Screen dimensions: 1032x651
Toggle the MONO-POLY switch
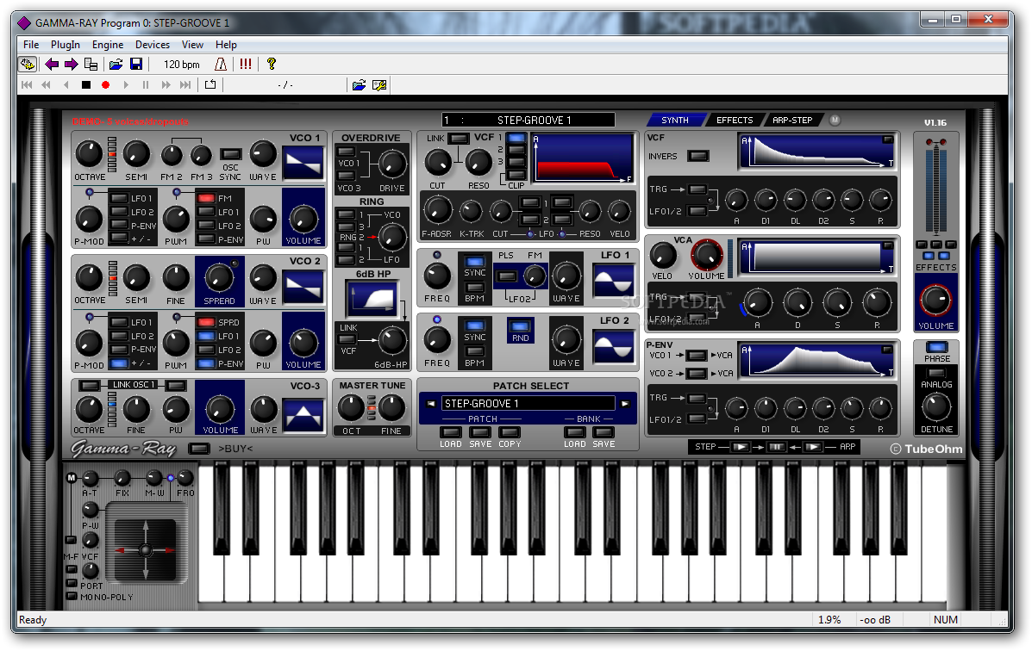coord(72,597)
